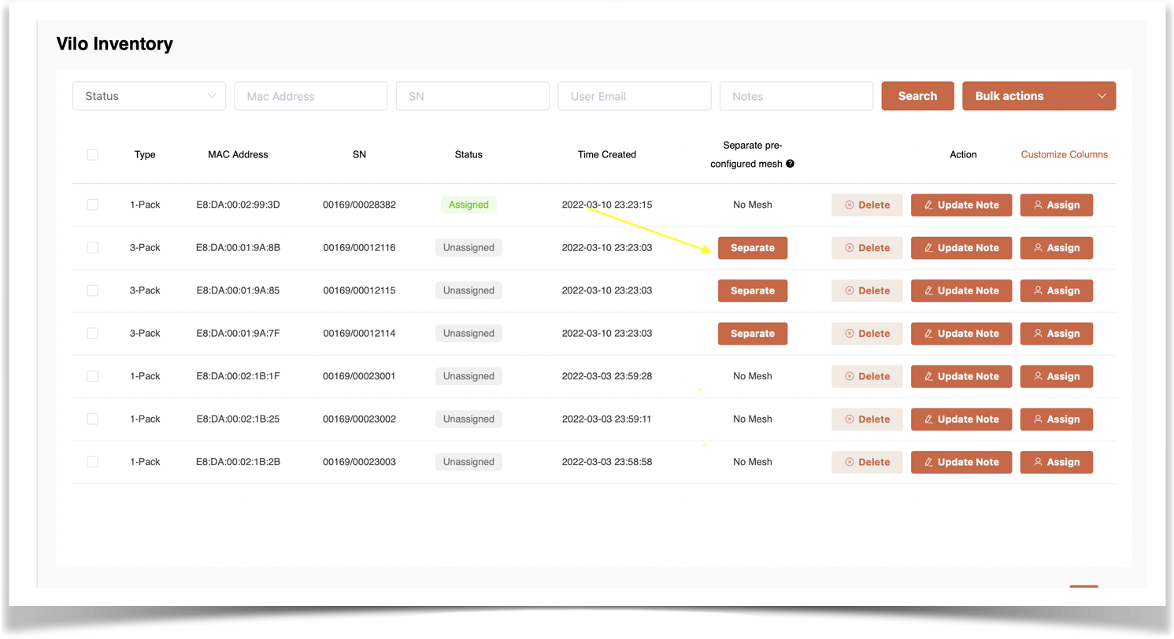
Task: Click Assign for SN 00169/00012116
Action: (x=1057, y=248)
